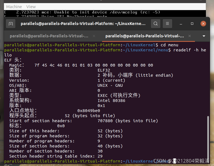Click the Size of this header line
The height and width of the screenshot is (166, 214).
pos(66,131)
